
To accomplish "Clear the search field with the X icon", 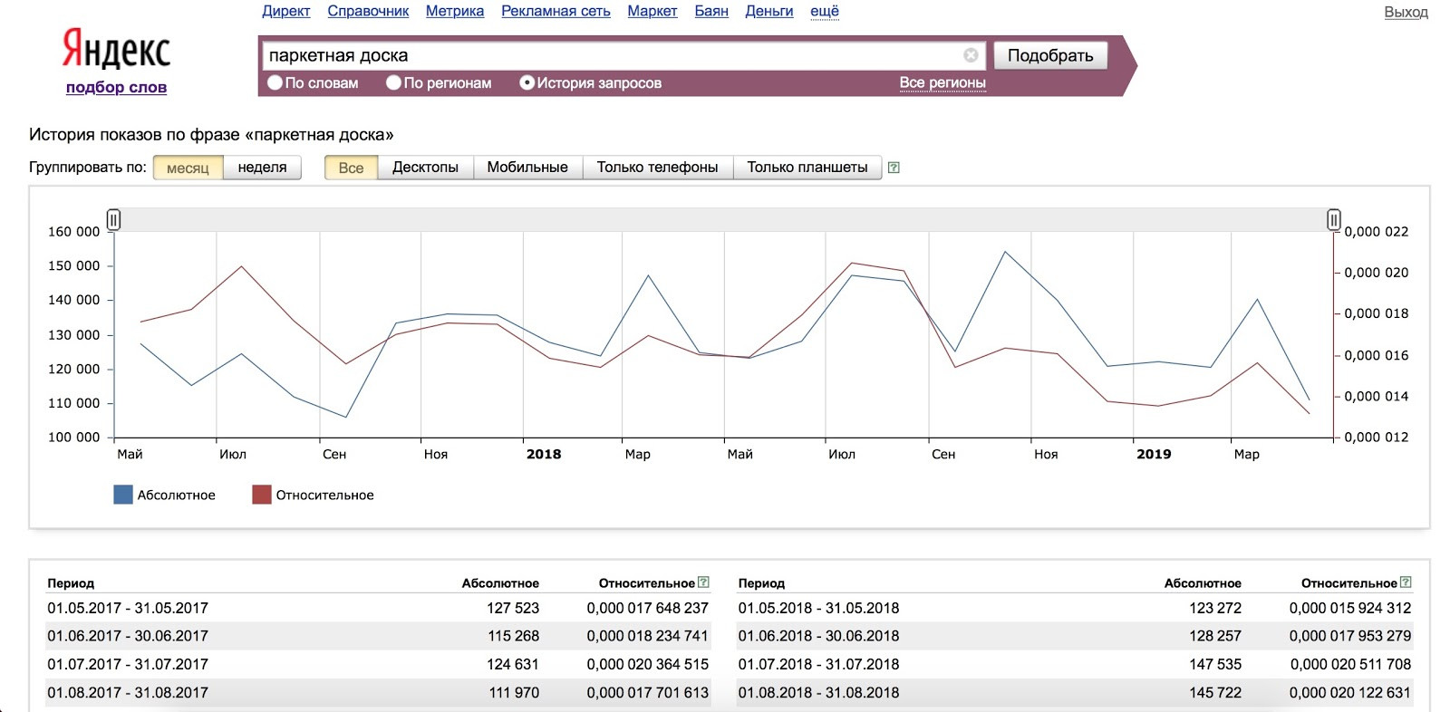I will click(x=971, y=55).
